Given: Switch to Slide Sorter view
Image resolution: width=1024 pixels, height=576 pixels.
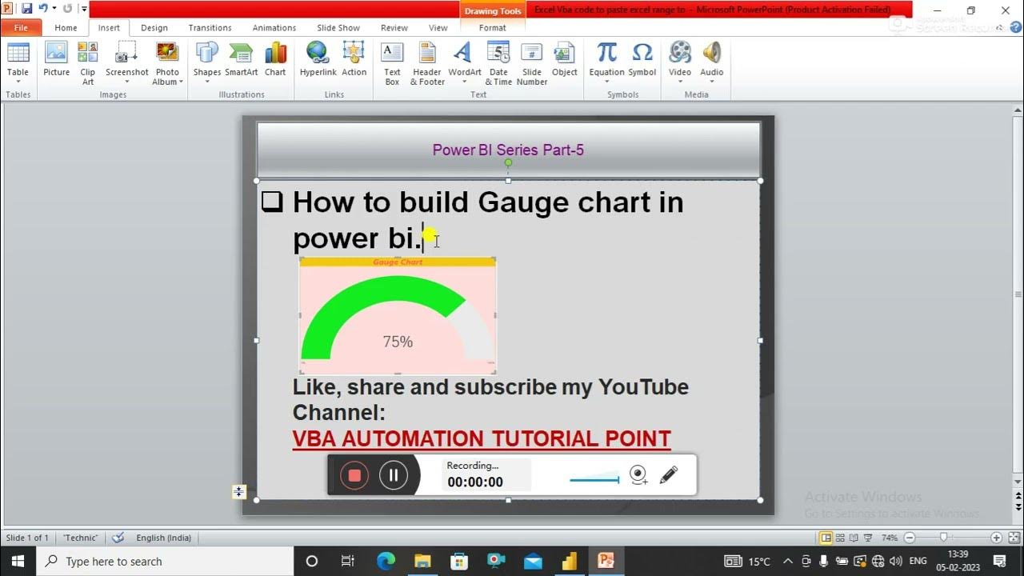Looking at the screenshot, I should [x=841, y=538].
